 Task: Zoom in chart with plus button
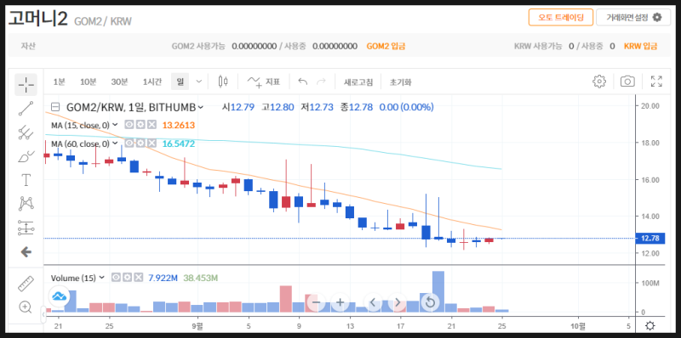[x=340, y=302]
